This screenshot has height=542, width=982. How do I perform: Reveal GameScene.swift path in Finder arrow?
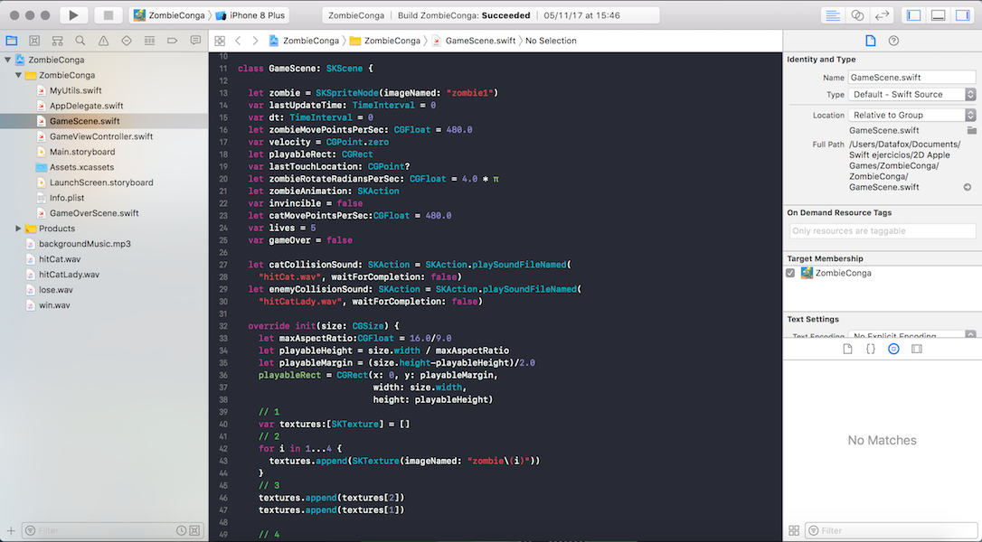pos(967,187)
